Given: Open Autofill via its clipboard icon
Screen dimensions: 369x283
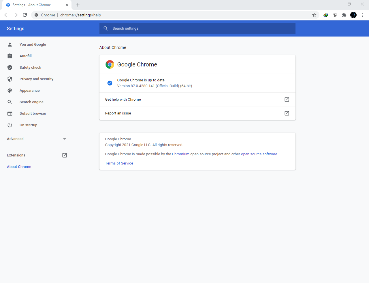Looking at the screenshot, I should click(10, 56).
